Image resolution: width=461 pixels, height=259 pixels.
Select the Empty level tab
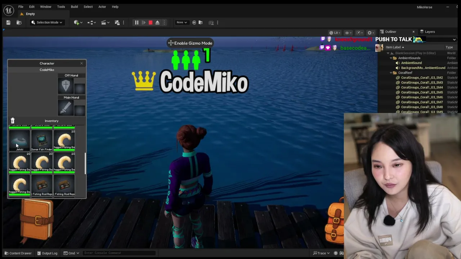pyautogui.click(x=30, y=14)
